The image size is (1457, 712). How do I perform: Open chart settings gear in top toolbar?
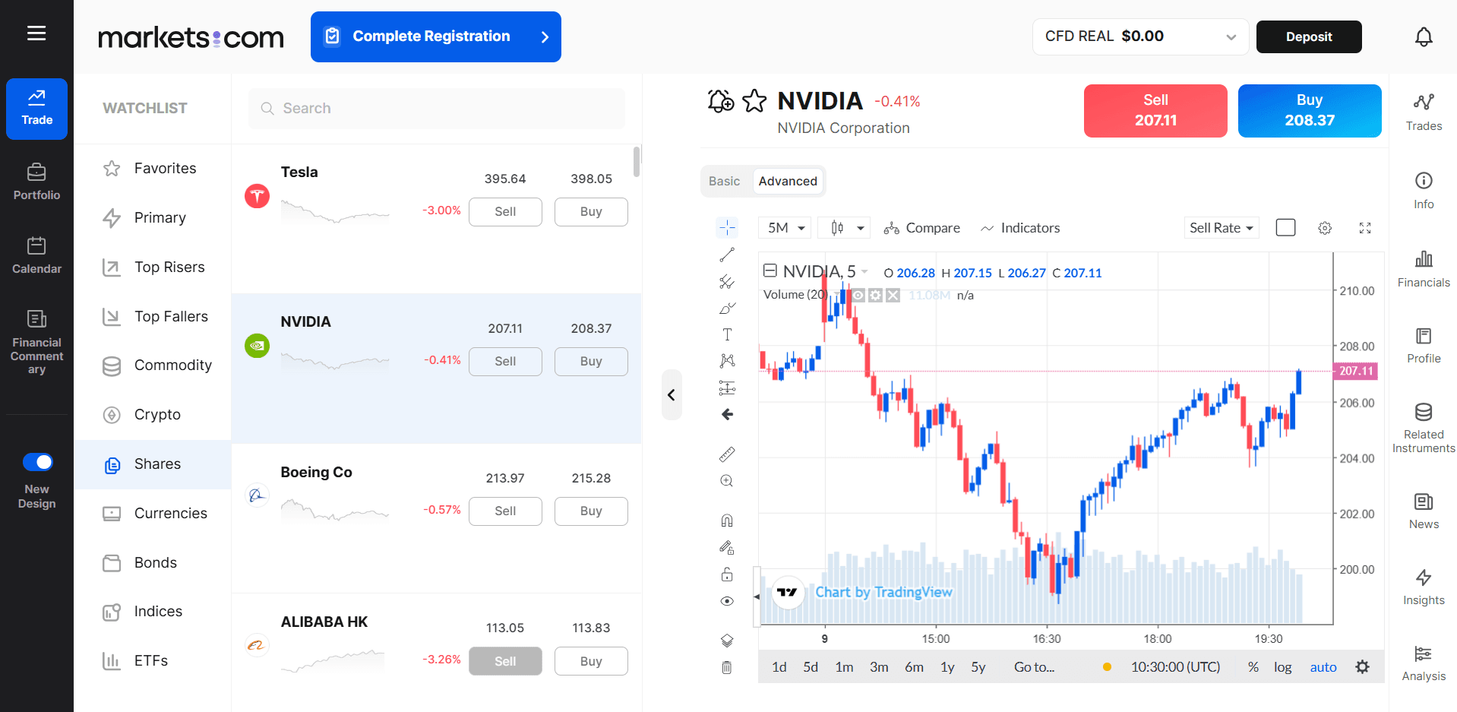[1325, 228]
